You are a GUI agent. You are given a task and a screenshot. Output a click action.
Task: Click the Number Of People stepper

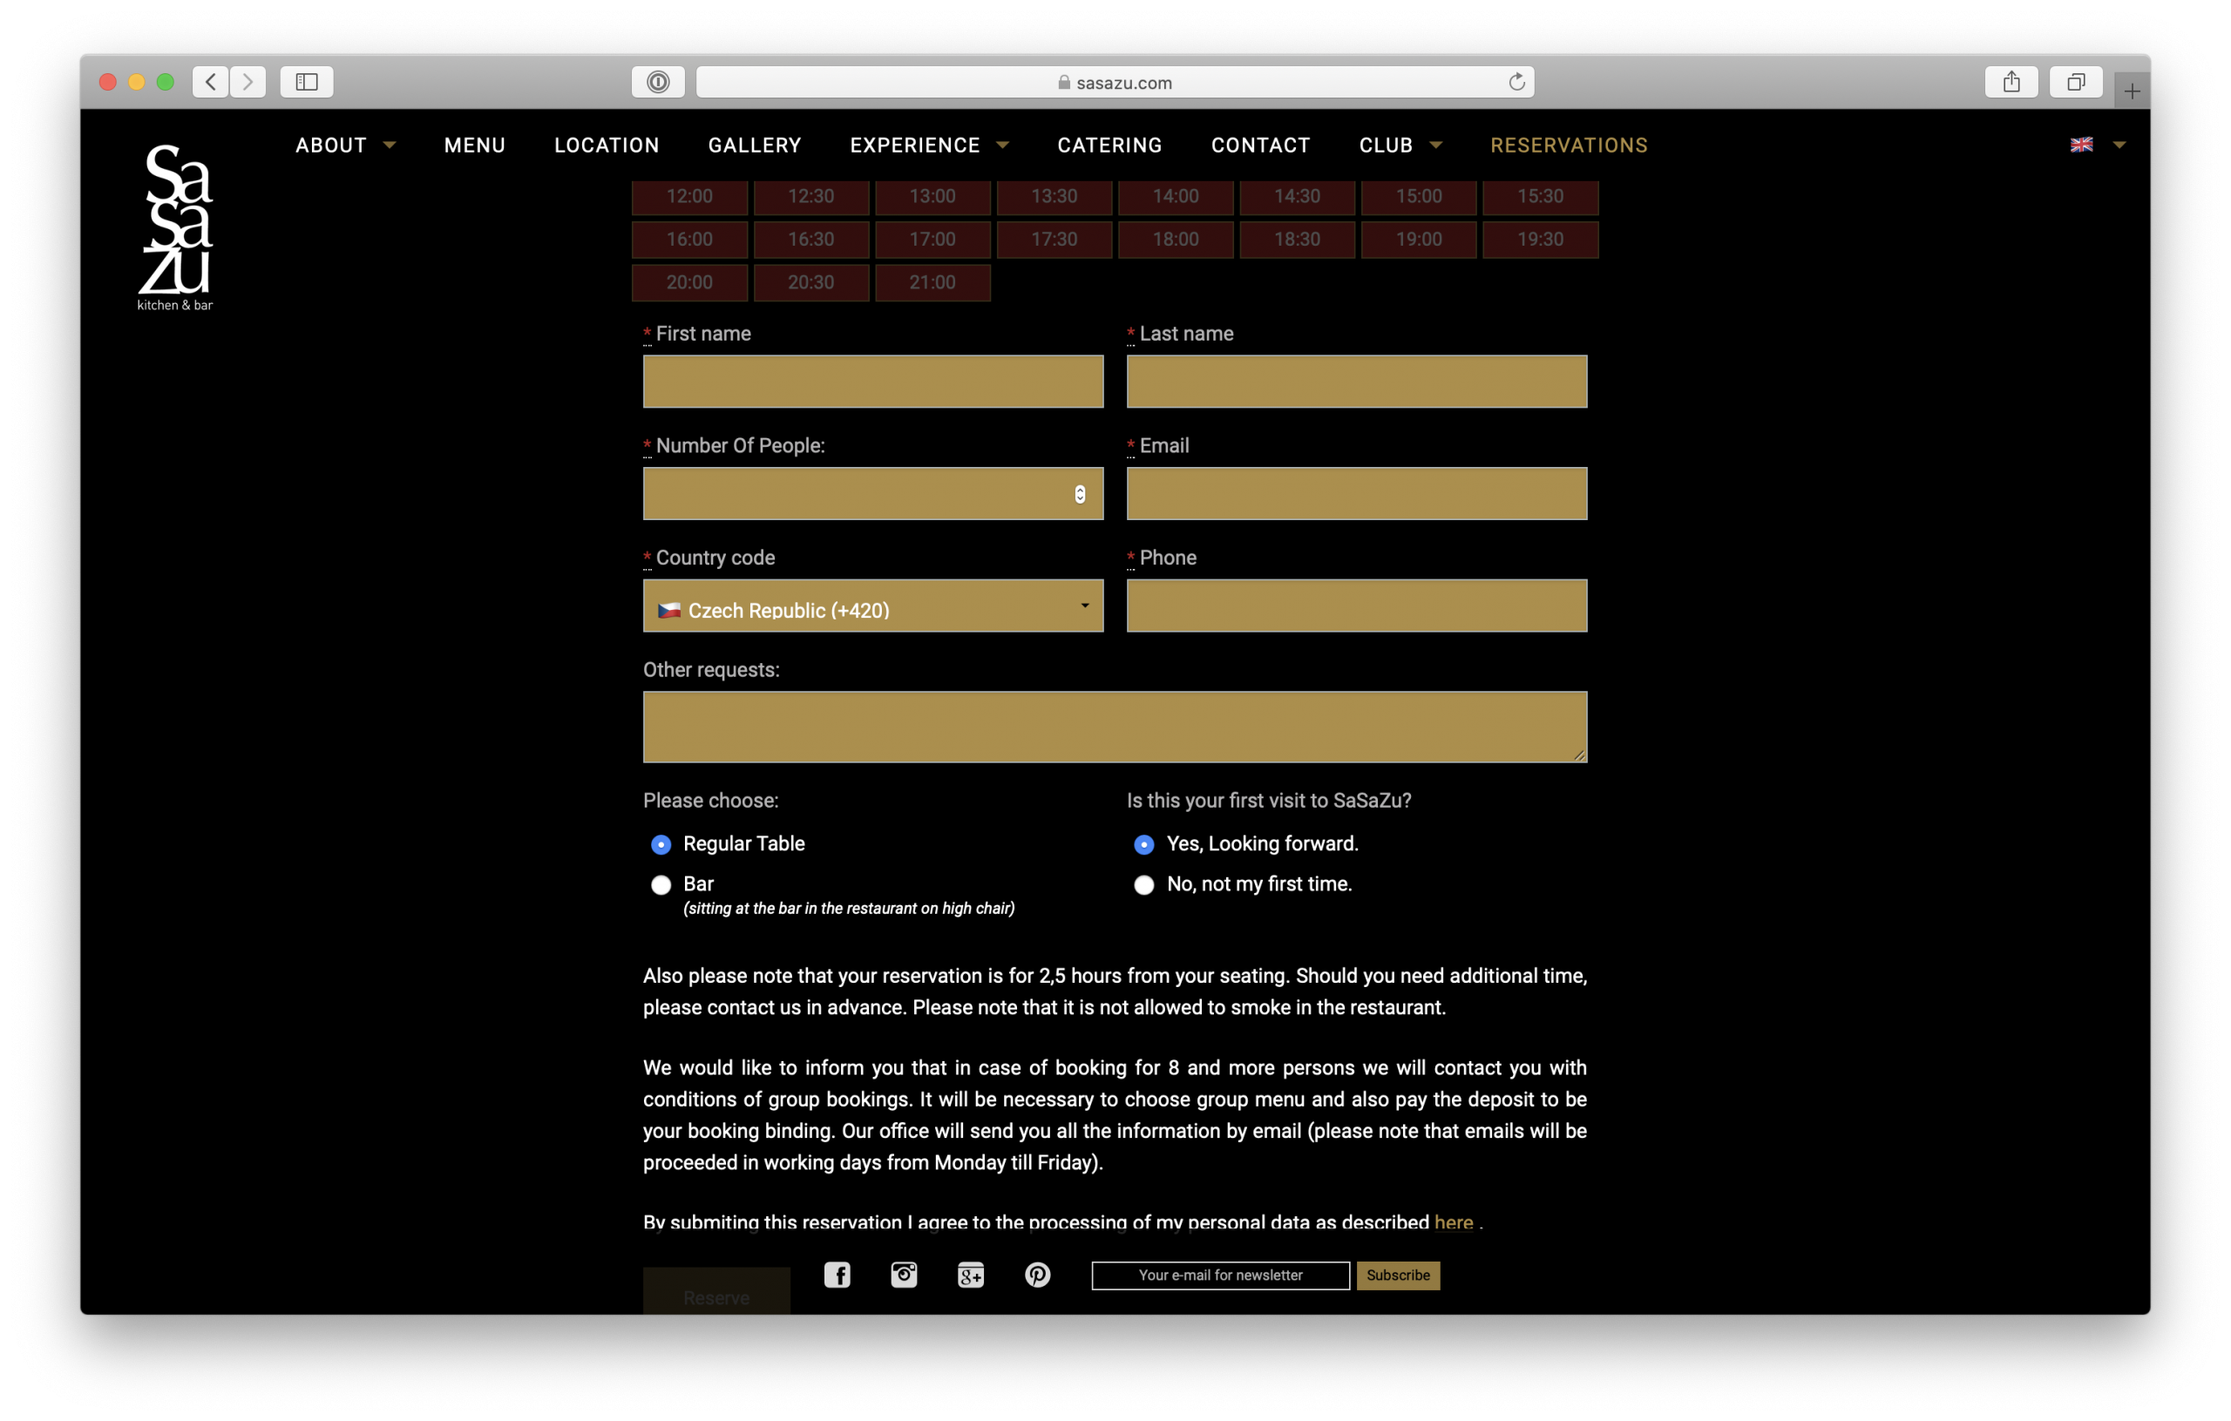click(1080, 494)
